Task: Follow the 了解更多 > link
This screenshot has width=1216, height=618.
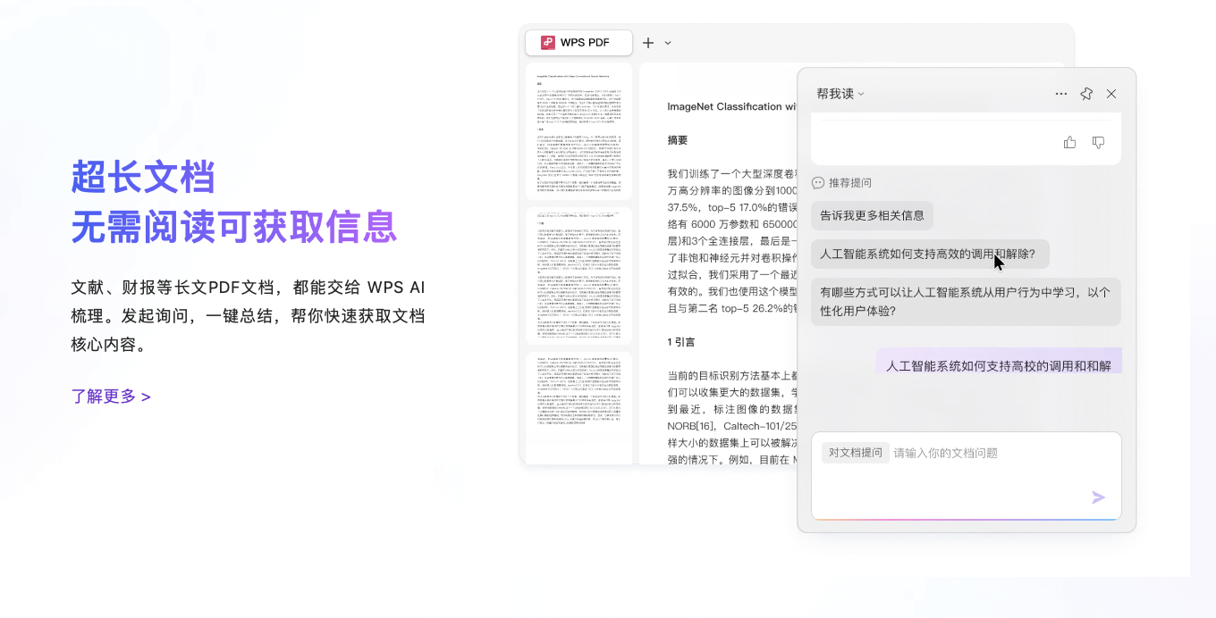Action: (x=111, y=396)
